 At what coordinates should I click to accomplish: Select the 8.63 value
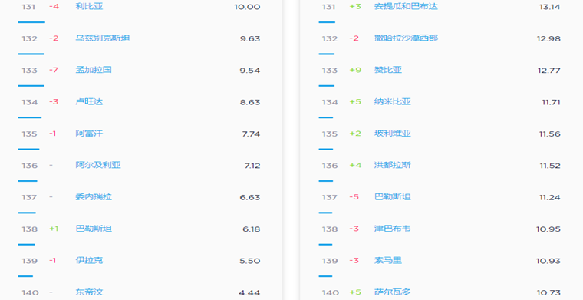tap(250, 102)
